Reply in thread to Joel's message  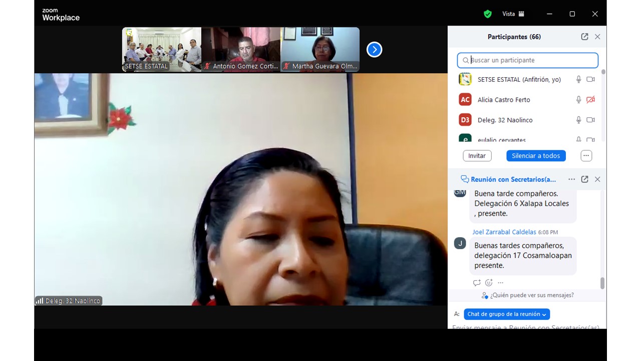pos(477,283)
